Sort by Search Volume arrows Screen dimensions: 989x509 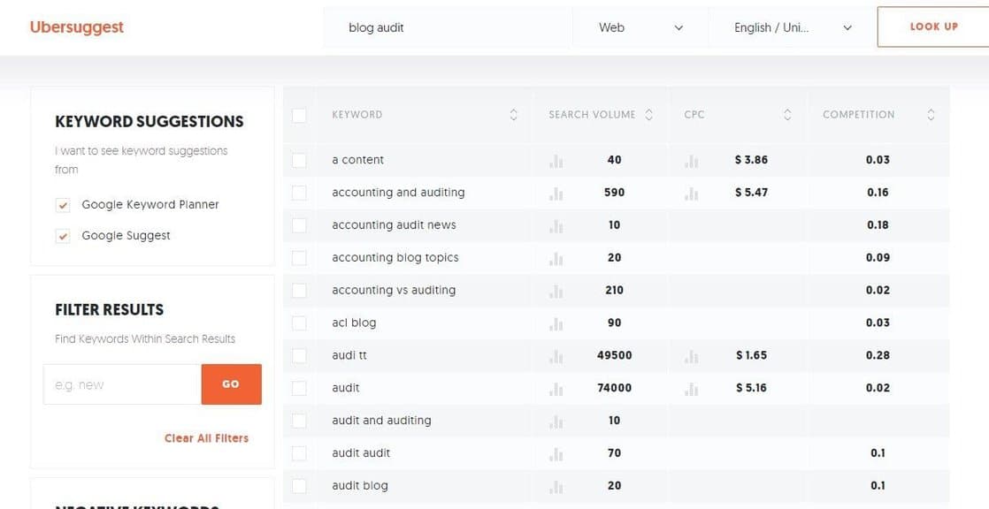click(649, 115)
